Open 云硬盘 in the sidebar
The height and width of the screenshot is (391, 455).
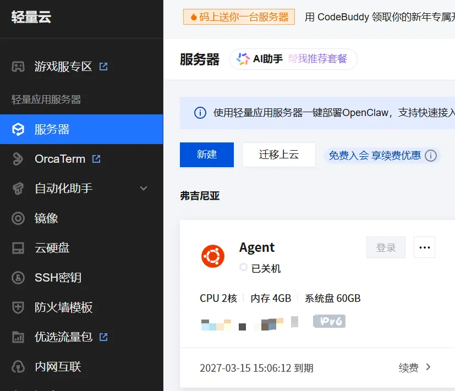point(52,248)
